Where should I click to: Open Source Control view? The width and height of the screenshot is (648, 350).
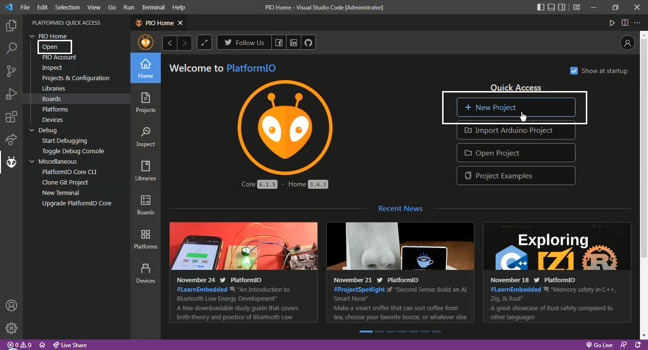11,71
